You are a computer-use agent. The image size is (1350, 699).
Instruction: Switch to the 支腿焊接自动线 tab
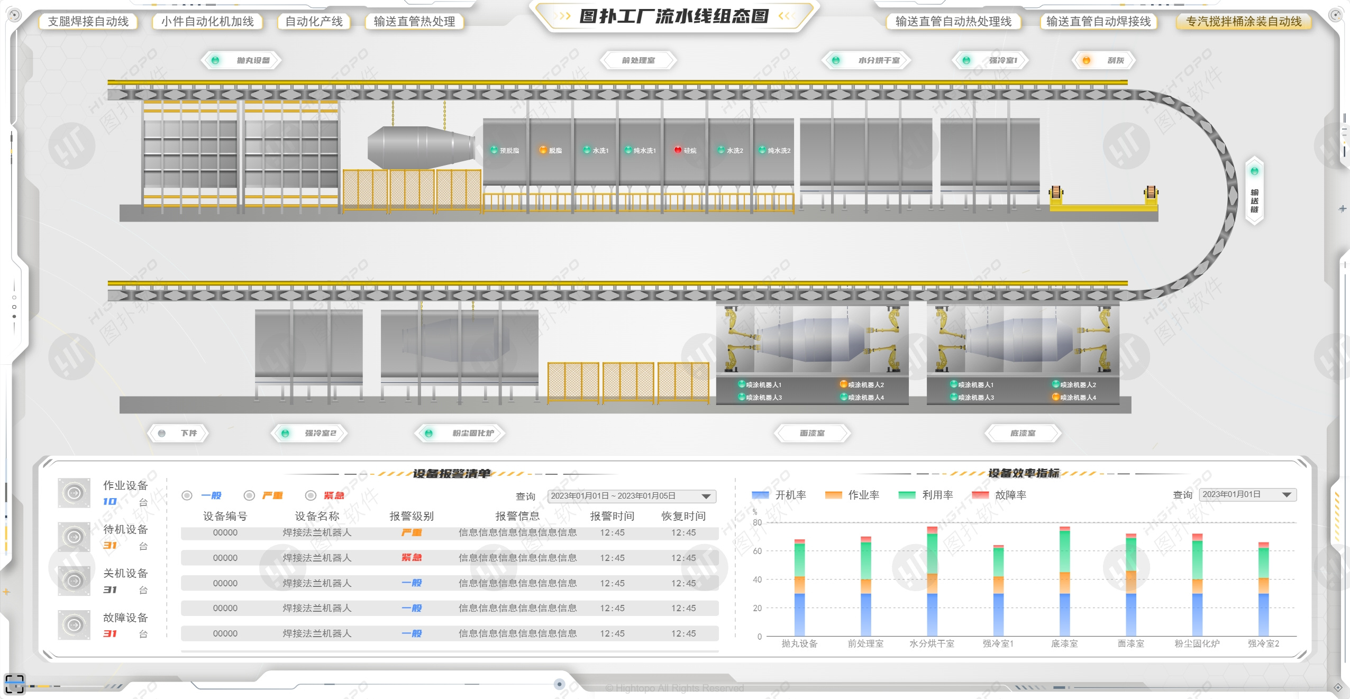click(x=90, y=22)
